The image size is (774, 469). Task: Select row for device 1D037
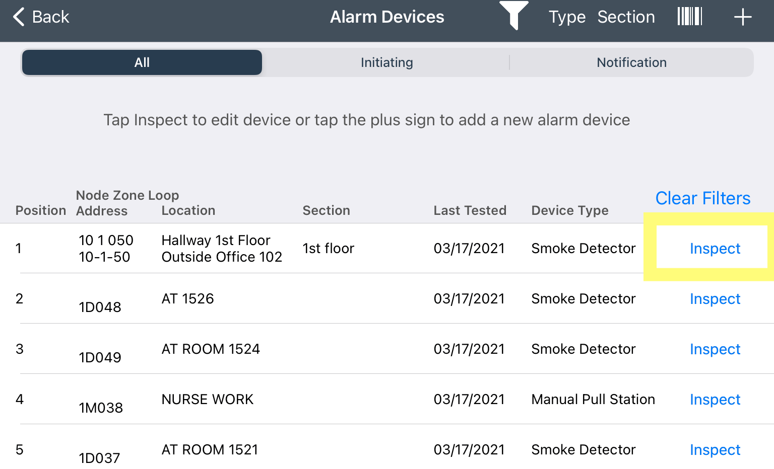[715, 449]
